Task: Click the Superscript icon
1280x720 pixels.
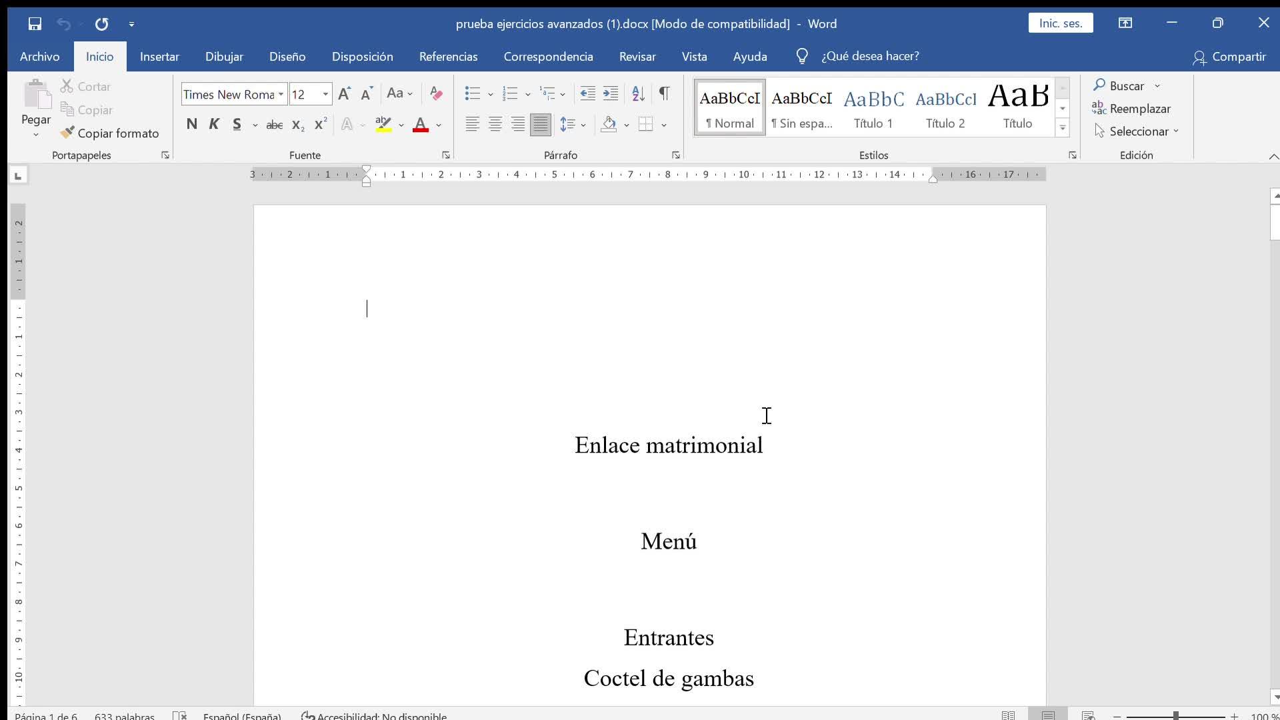Action: click(321, 125)
